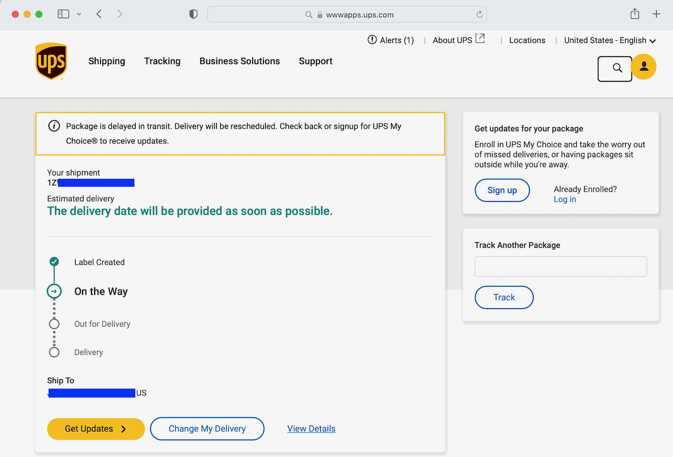The height and width of the screenshot is (457, 673).
Task: Click the Sign up button
Action: click(502, 190)
